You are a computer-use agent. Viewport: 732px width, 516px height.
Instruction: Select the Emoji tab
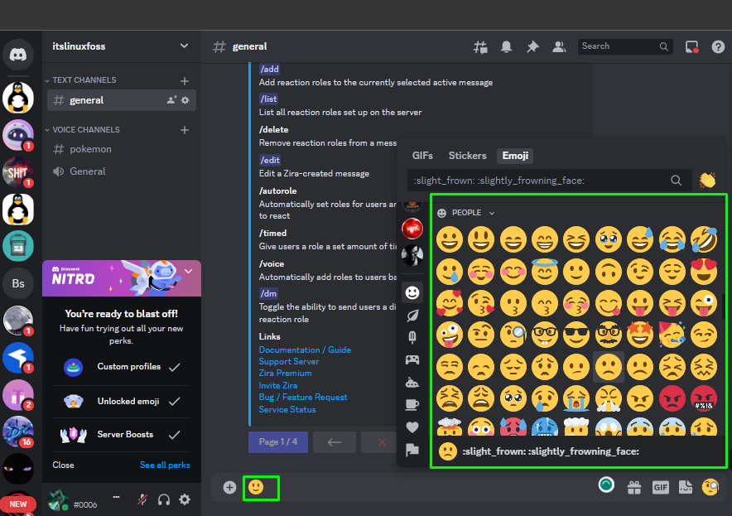[x=515, y=156]
